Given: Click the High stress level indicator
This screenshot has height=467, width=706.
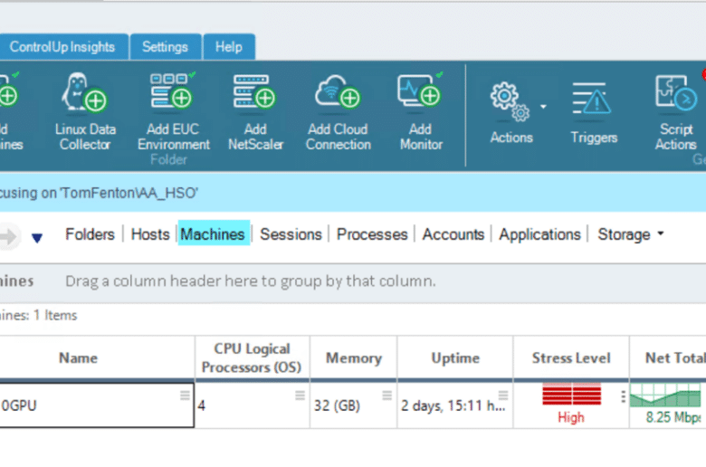Looking at the screenshot, I should 571,404.
